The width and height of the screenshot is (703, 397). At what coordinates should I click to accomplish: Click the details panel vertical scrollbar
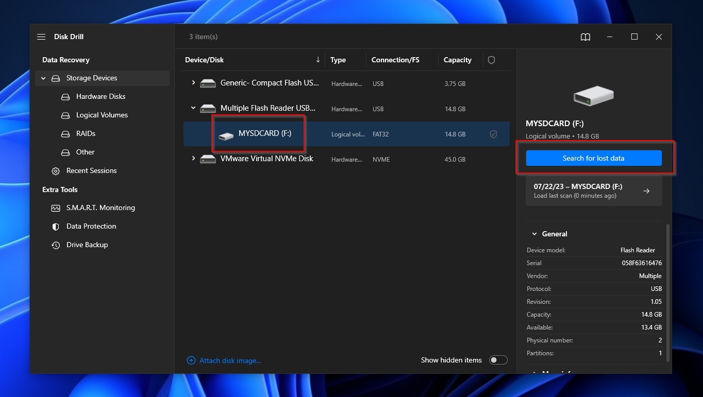[668, 292]
